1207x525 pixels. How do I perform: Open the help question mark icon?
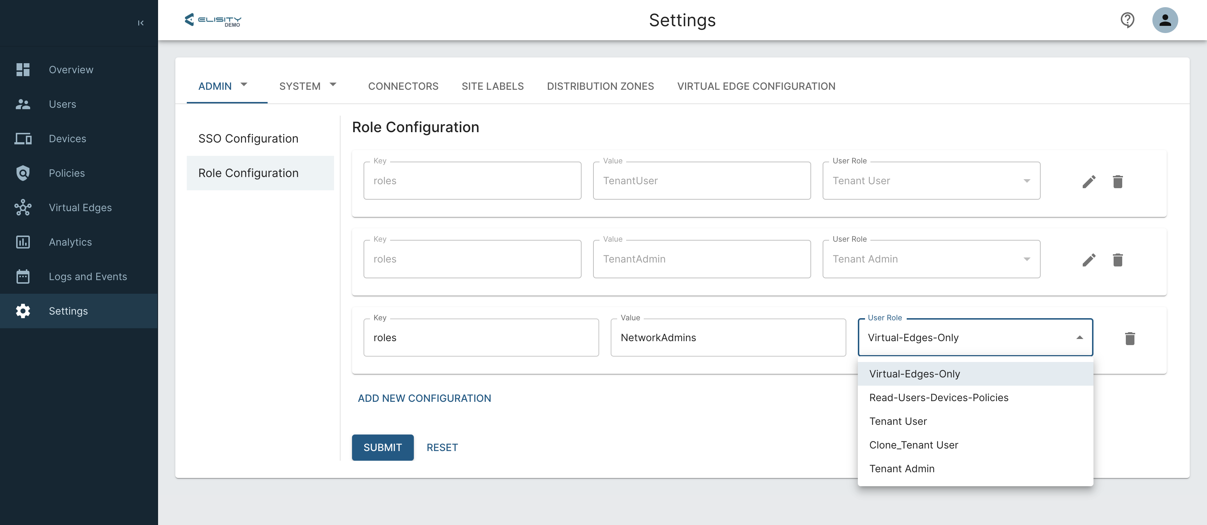click(1127, 20)
